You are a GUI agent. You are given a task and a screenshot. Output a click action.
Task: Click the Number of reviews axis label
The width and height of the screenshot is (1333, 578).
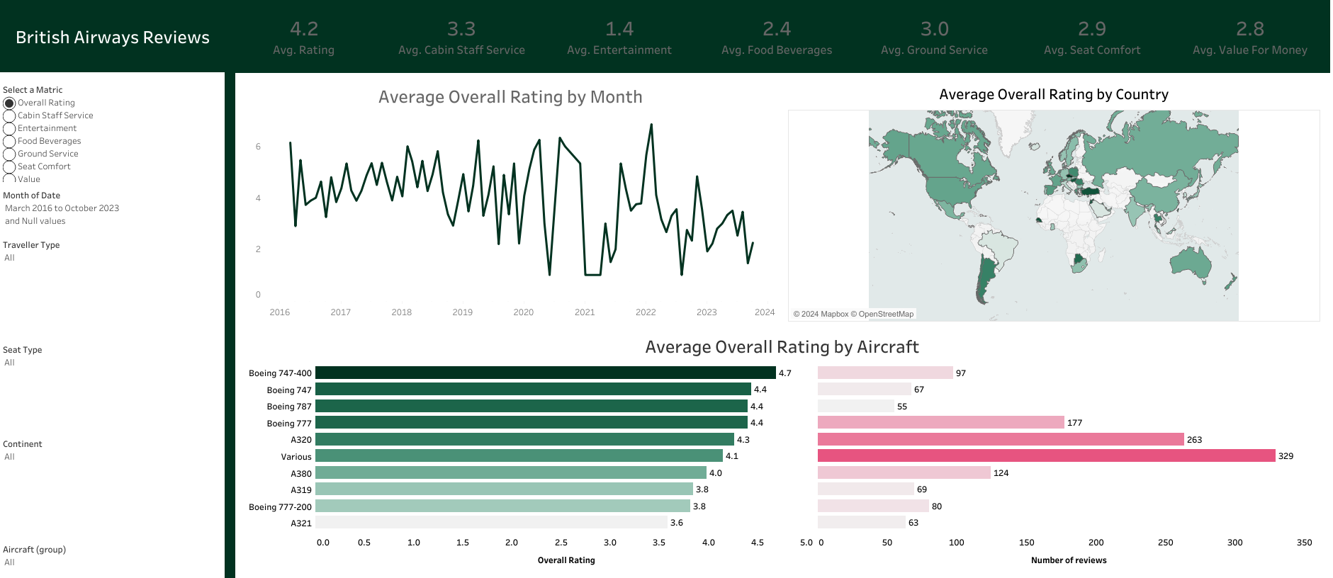click(x=1069, y=560)
